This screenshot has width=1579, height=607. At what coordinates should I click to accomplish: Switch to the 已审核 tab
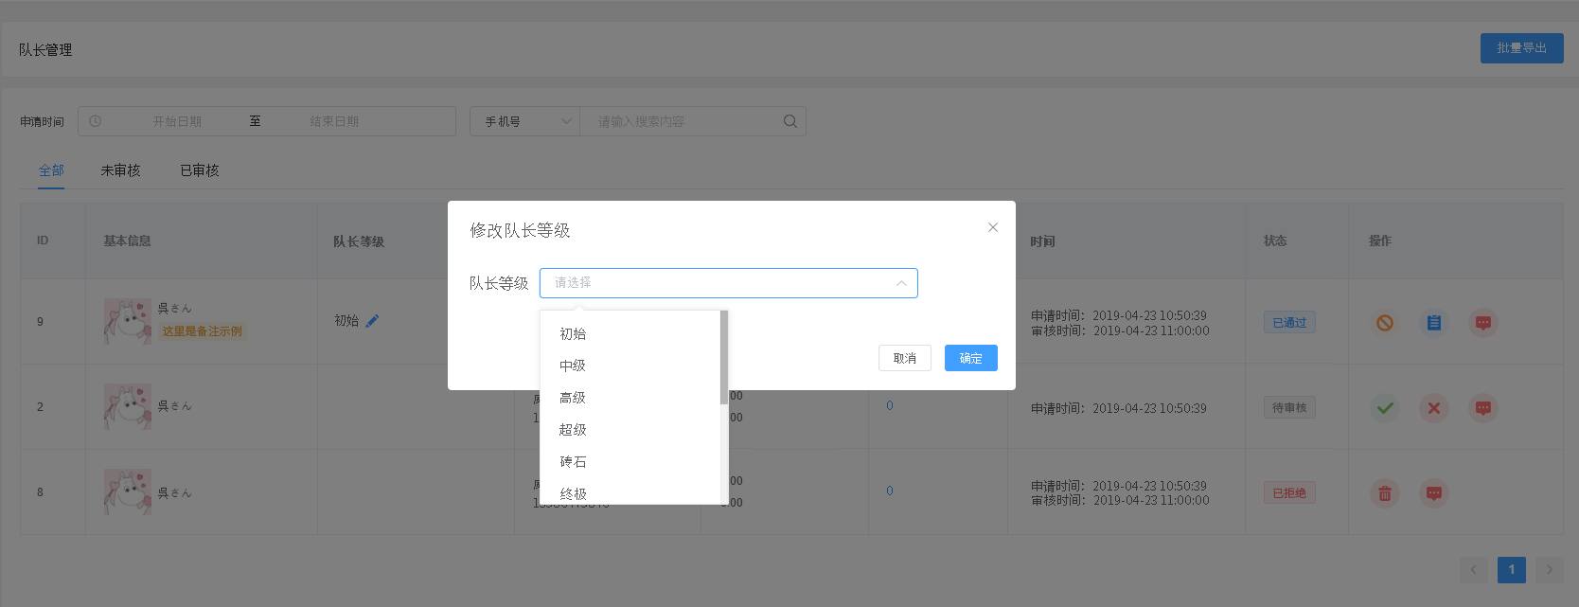coord(199,170)
